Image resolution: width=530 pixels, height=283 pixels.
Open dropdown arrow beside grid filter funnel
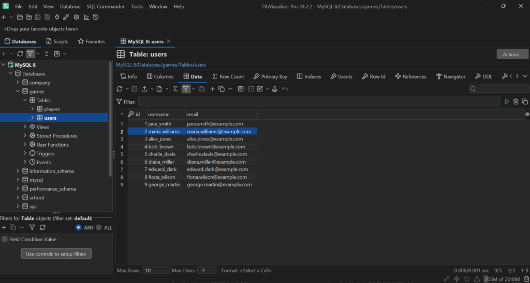point(194,89)
